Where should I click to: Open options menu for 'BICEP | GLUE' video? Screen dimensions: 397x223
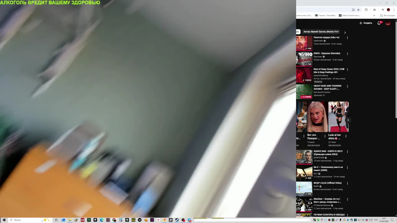[x=347, y=183]
